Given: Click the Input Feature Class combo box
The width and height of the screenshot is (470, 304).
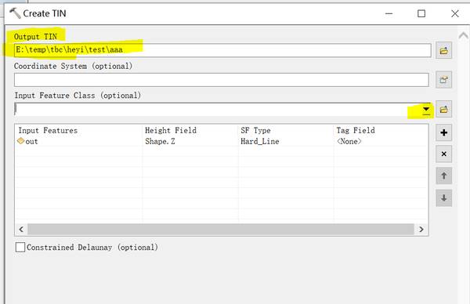Looking at the screenshot, I should tap(222, 110).
